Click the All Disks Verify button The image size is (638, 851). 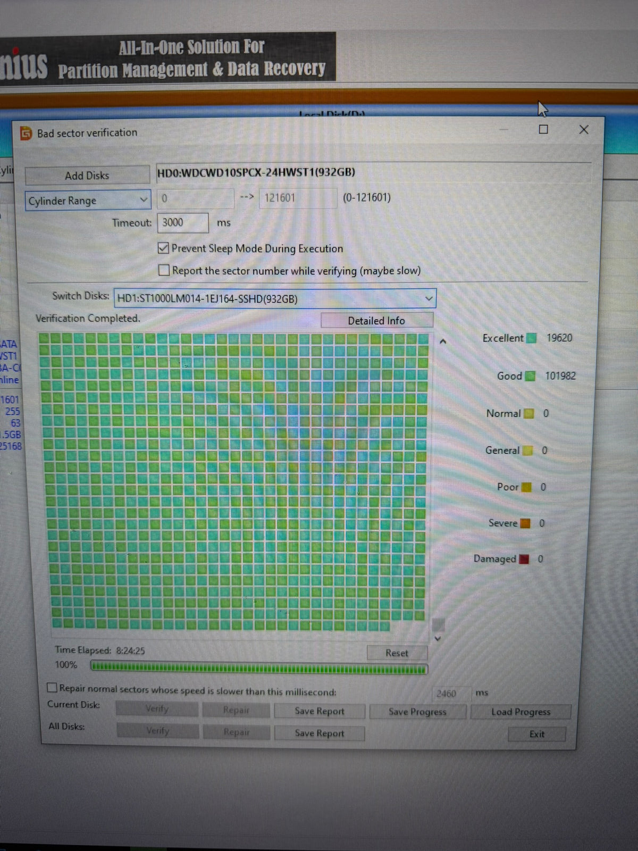click(x=157, y=731)
